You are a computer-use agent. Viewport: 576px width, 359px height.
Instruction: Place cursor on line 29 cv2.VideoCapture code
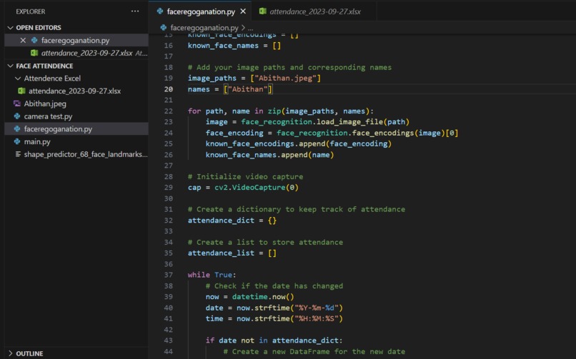point(243,188)
